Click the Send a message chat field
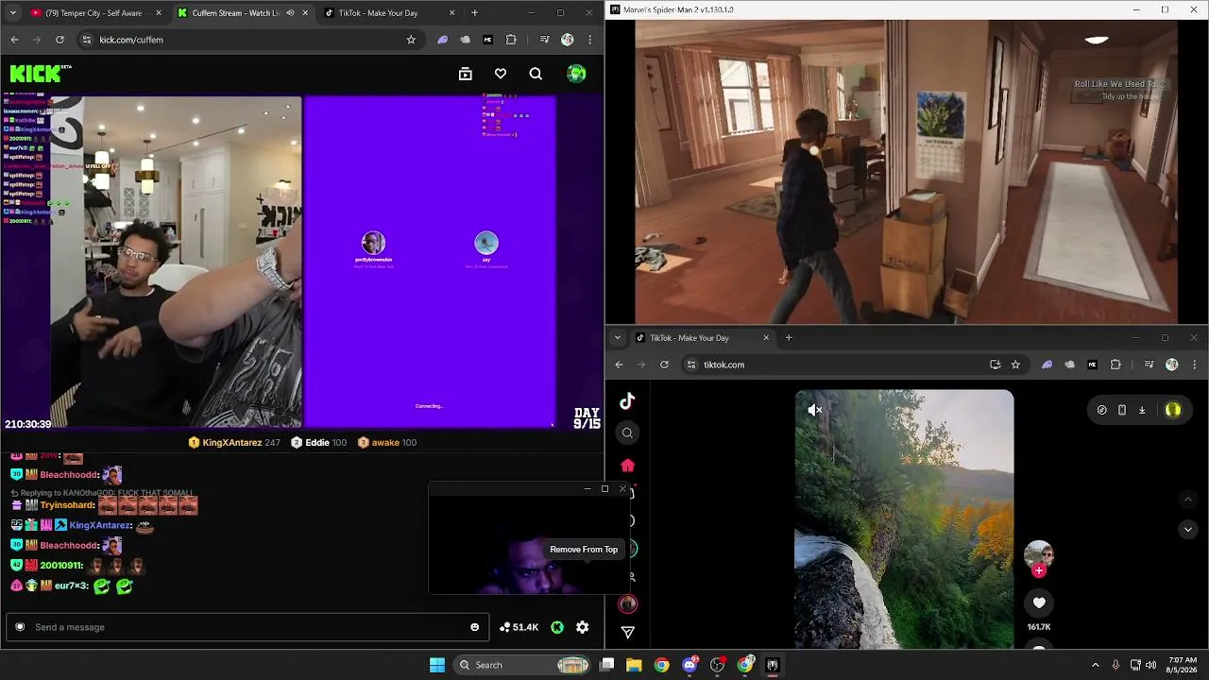This screenshot has width=1209, height=680. click(247, 627)
